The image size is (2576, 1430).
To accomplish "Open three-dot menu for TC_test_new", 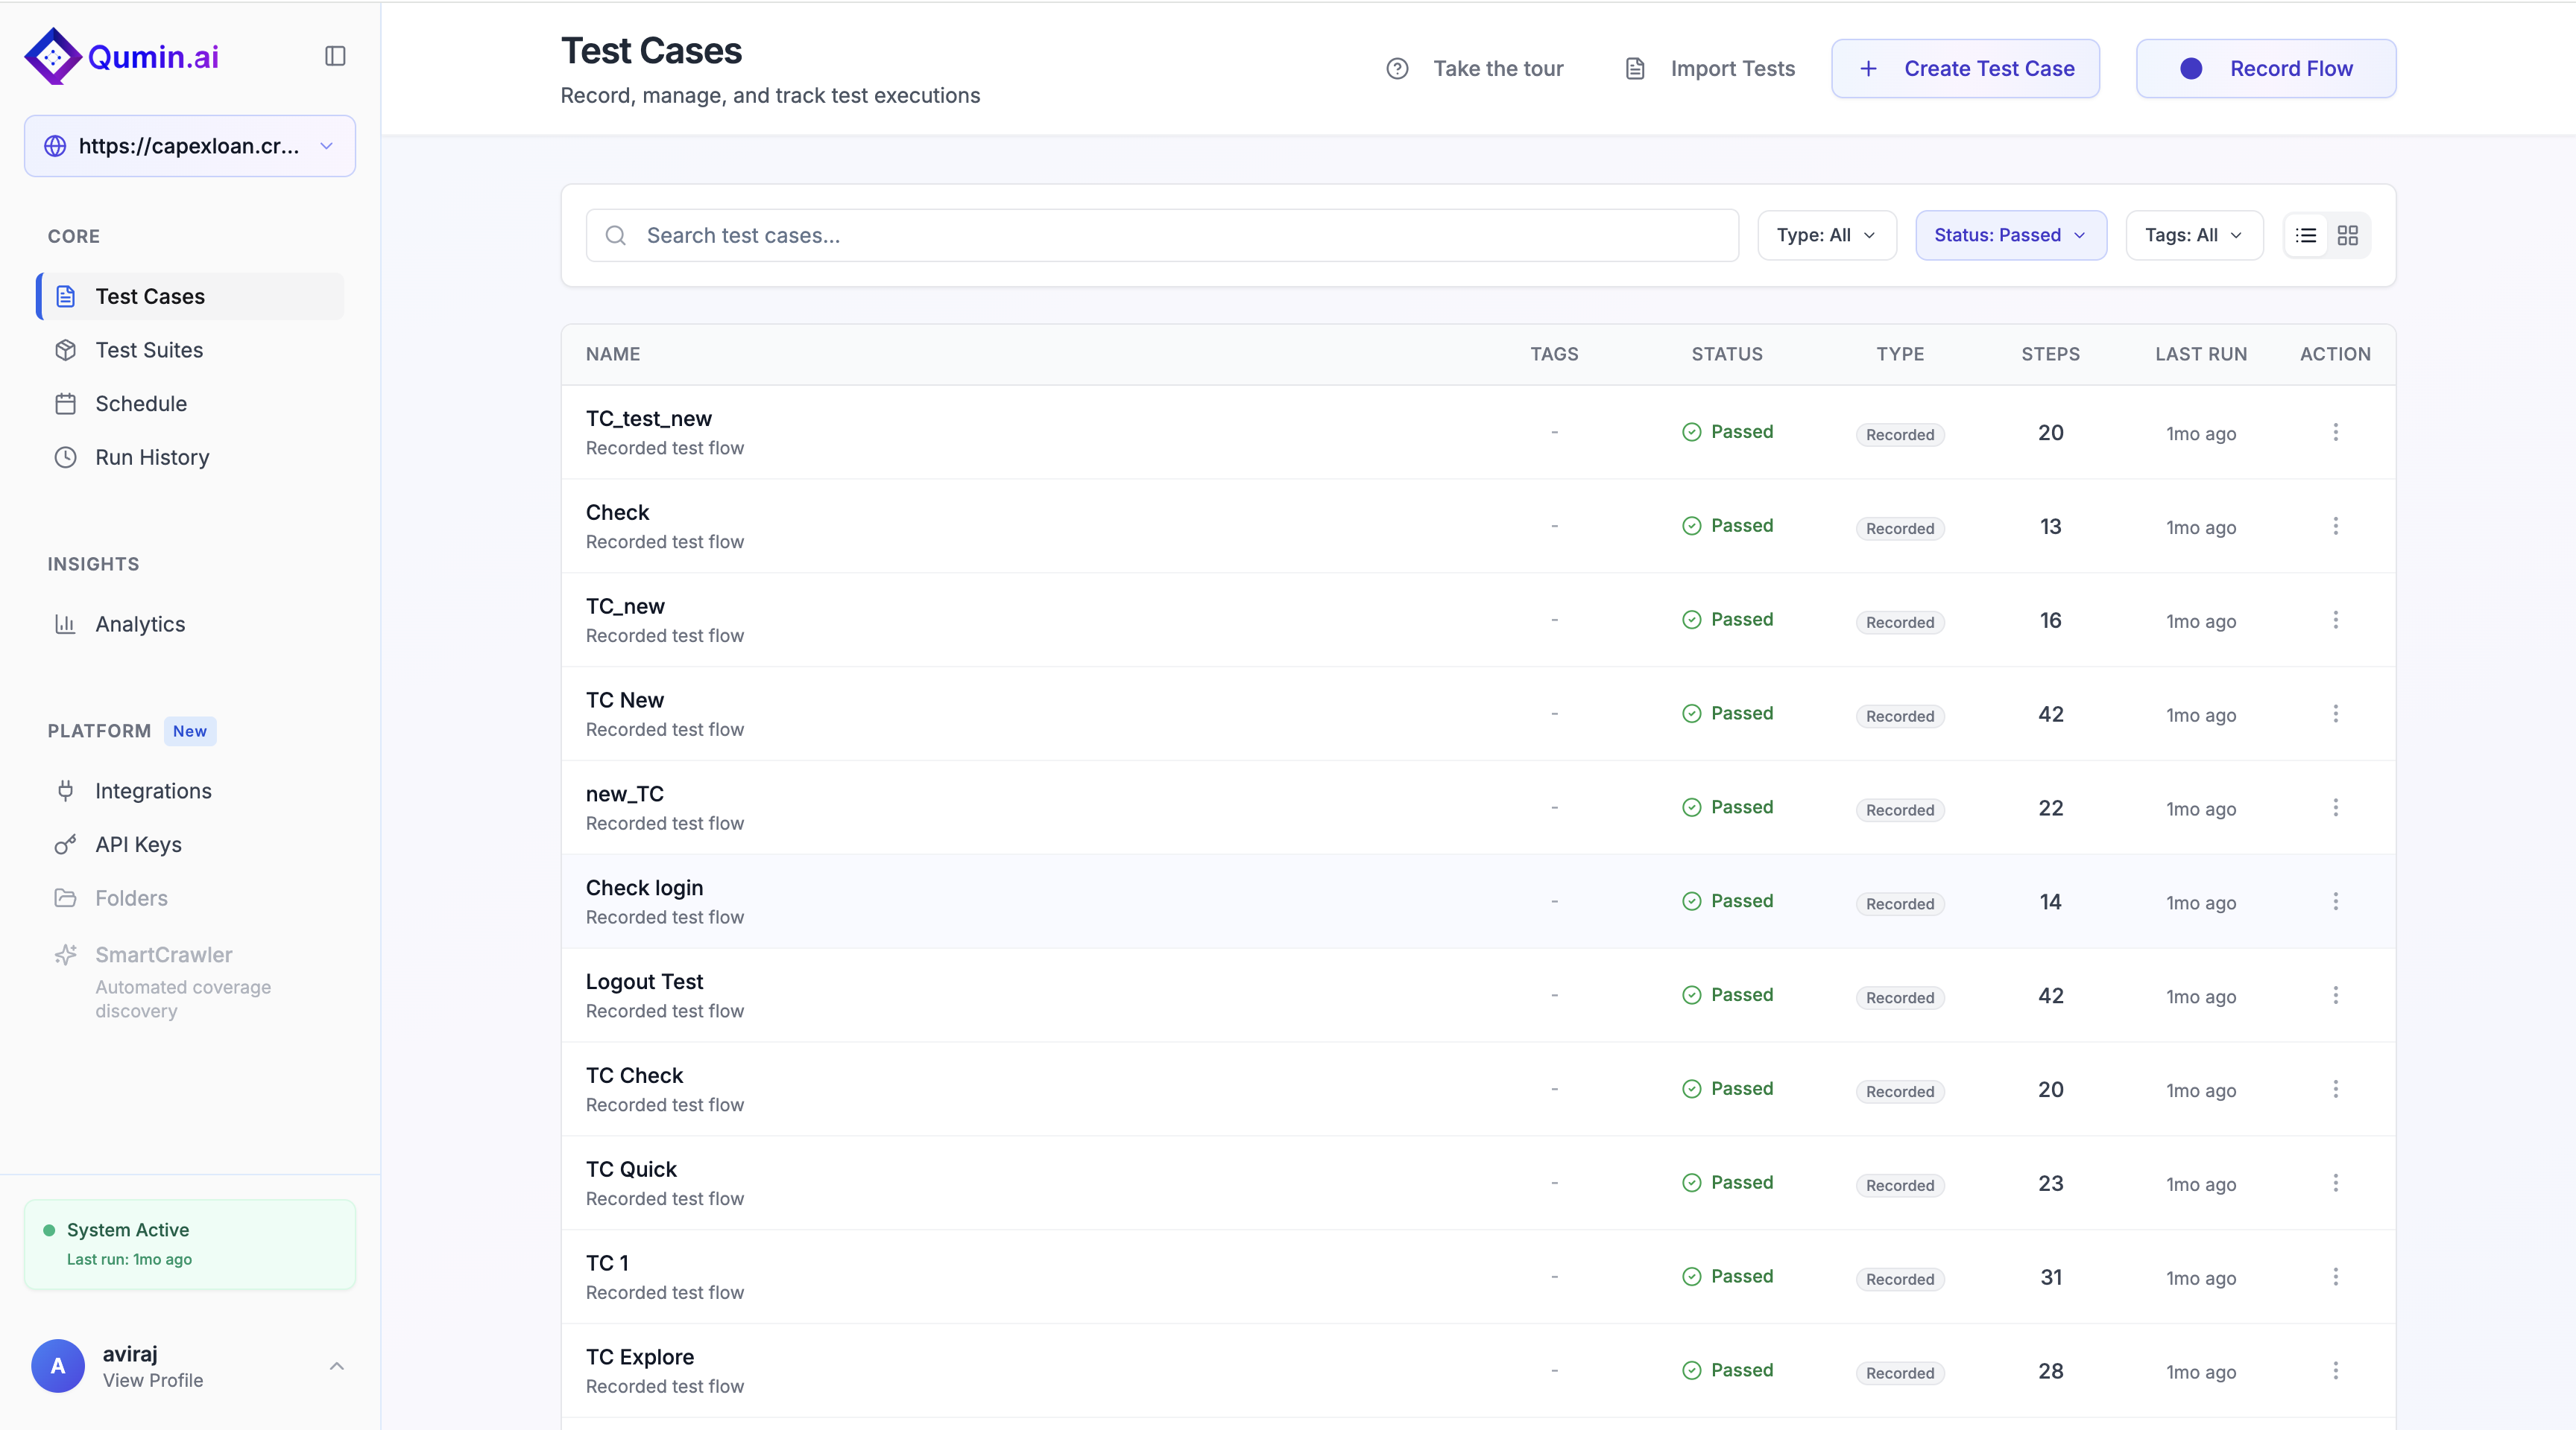I will (x=2335, y=432).
